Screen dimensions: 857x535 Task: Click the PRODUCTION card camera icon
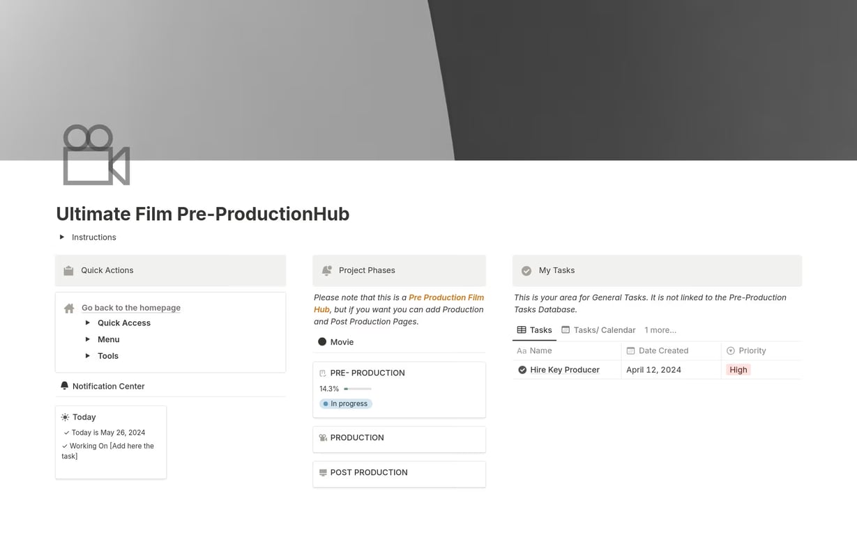[323, 437]
